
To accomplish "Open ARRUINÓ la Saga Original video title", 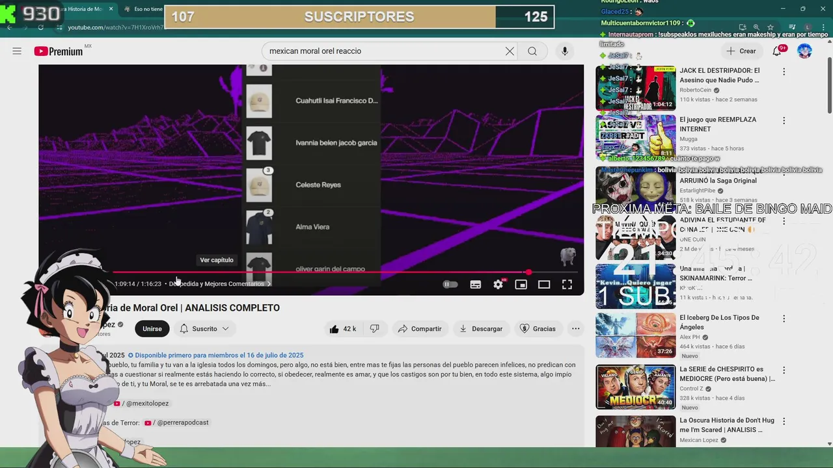I will point(718,181).
